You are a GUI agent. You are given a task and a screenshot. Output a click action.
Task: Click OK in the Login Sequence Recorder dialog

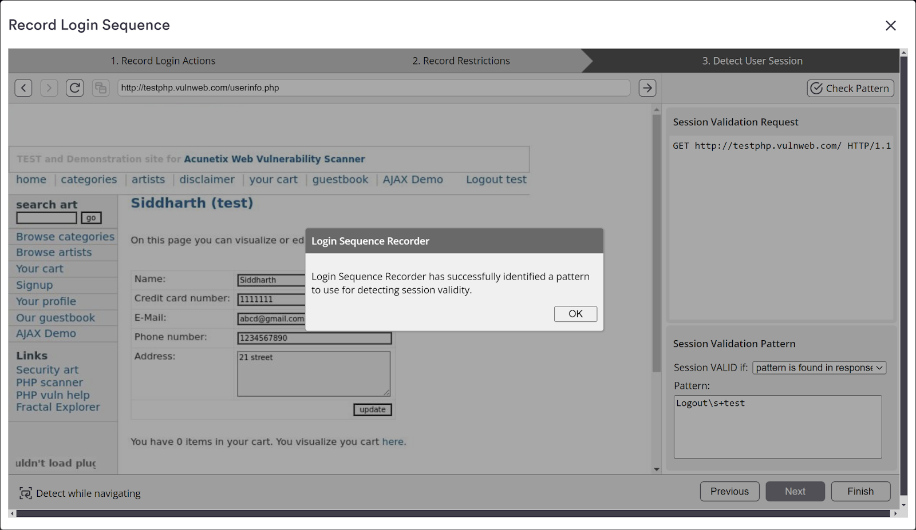tap(575, 313)
